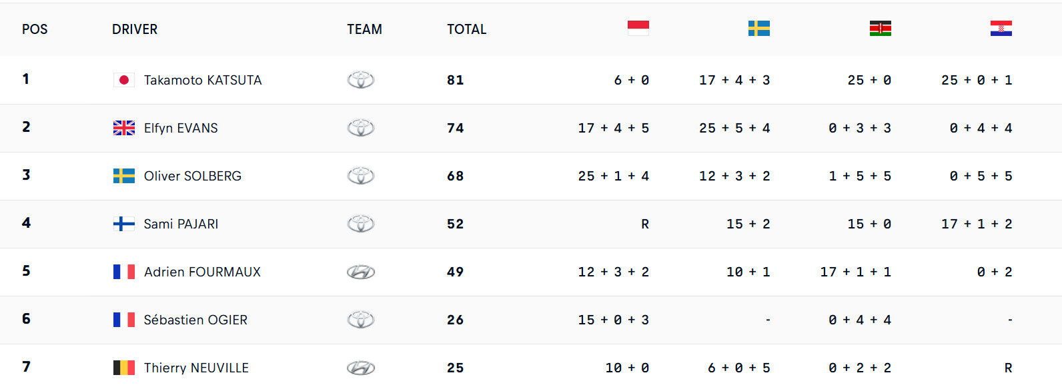The width and height of the screenshot is (1062, 389).
Task: Click the Kenya flag column header
Action: 880,28
